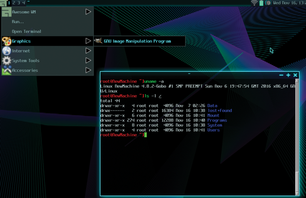Image resolution: width=306 pixels, height=198 pixels.
Task: Expand the Graphics submenu arrow
Action: pyautogui.click(x=88, y=41)
